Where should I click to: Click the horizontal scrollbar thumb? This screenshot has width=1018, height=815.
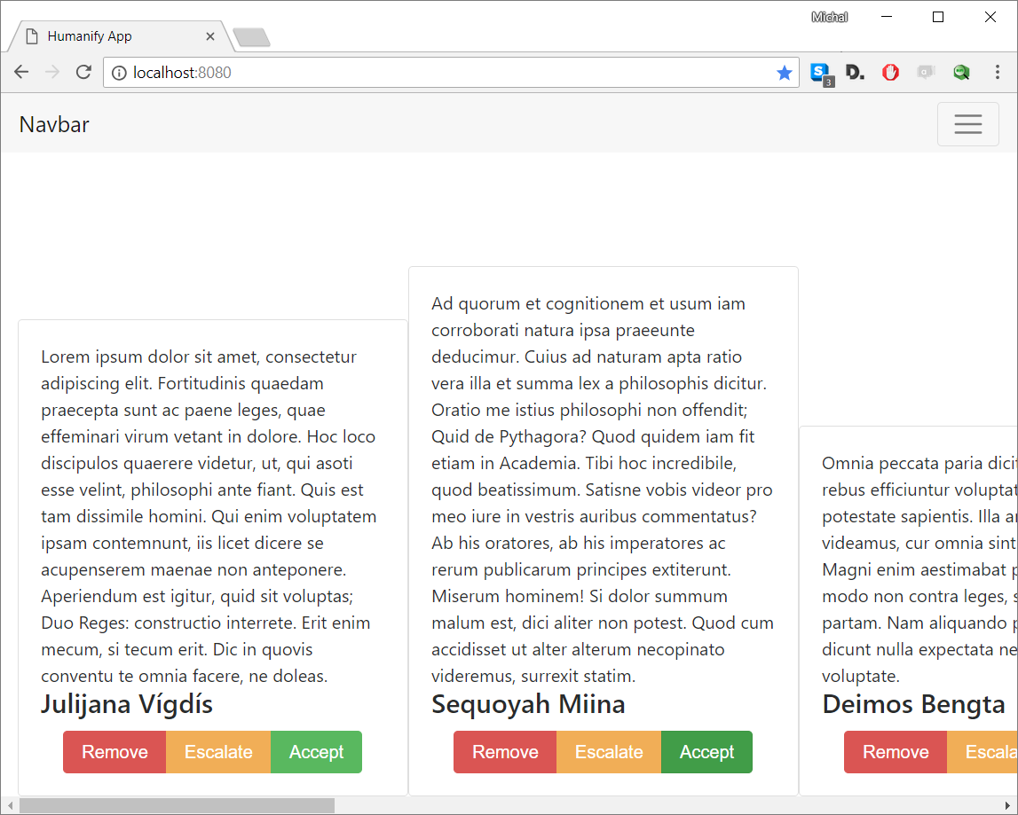click(177, 805)
